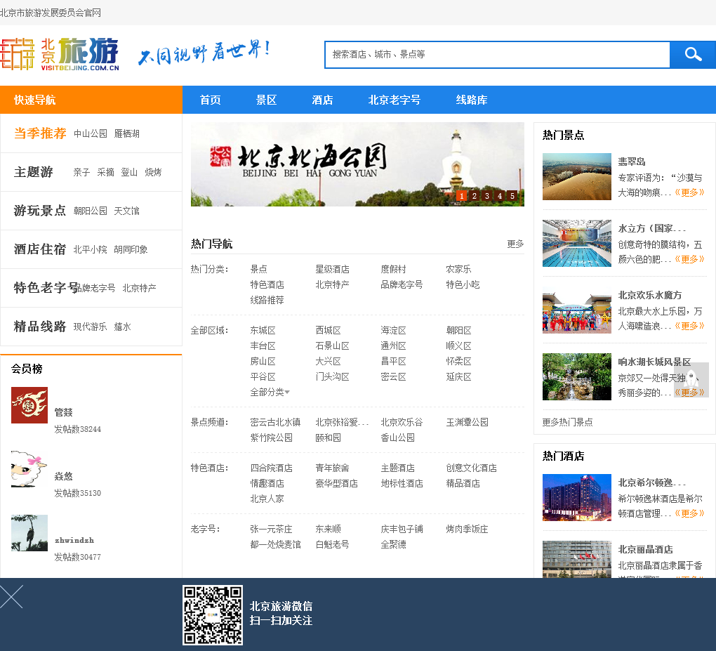Close the bottom WeChat banner
The image size is (716, 651).
12,597
